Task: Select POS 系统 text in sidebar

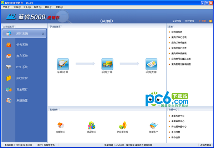Action: point(22,67)
